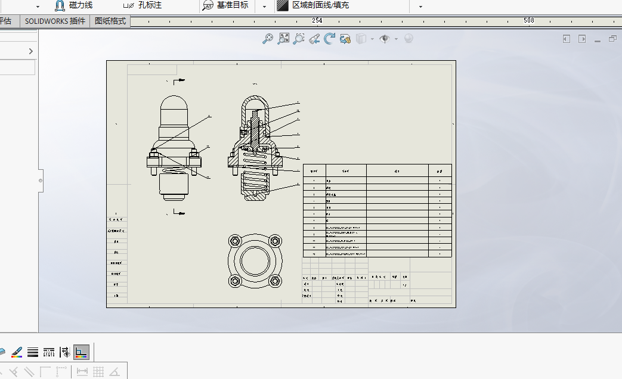Select the Line Style tool

[48, 352]
